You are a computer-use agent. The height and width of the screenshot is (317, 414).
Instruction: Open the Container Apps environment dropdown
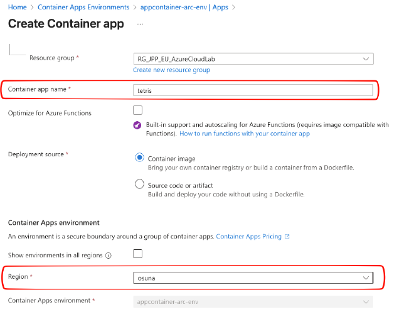[366, 302]
